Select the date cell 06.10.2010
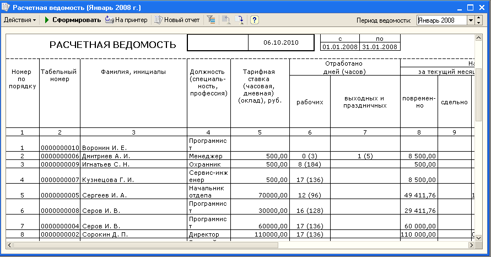 tap(281, 42)
